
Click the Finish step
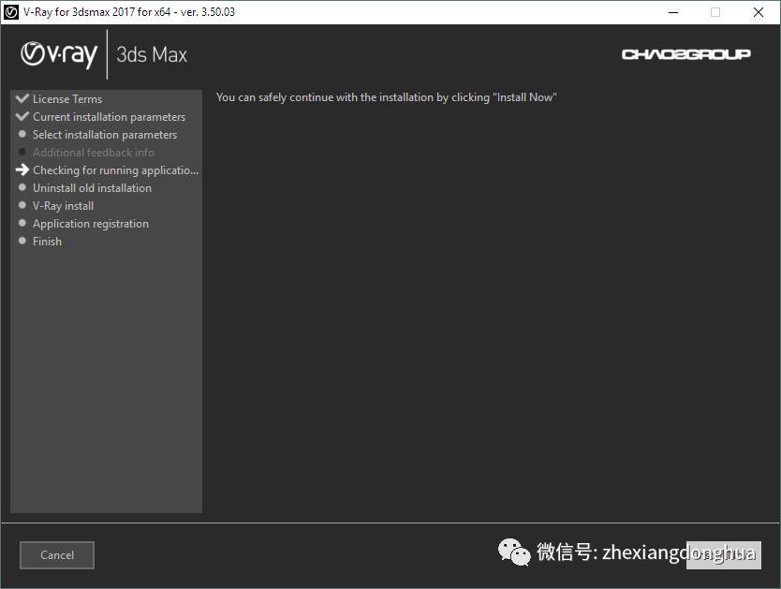tap(48, 242)
